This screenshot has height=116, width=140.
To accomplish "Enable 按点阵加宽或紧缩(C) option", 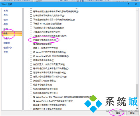I will tap(31, 44).
